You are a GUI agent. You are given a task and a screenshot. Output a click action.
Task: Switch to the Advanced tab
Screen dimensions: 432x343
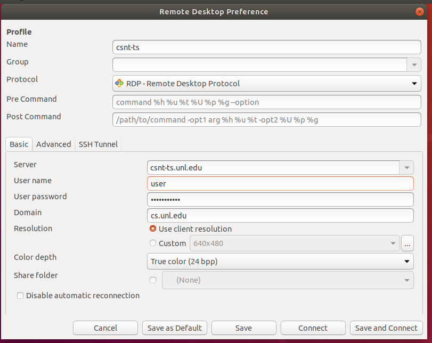coord(53,144)
